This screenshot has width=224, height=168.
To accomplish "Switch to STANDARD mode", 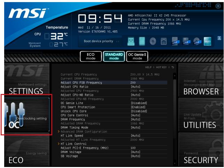I will [x=114, y=57].
